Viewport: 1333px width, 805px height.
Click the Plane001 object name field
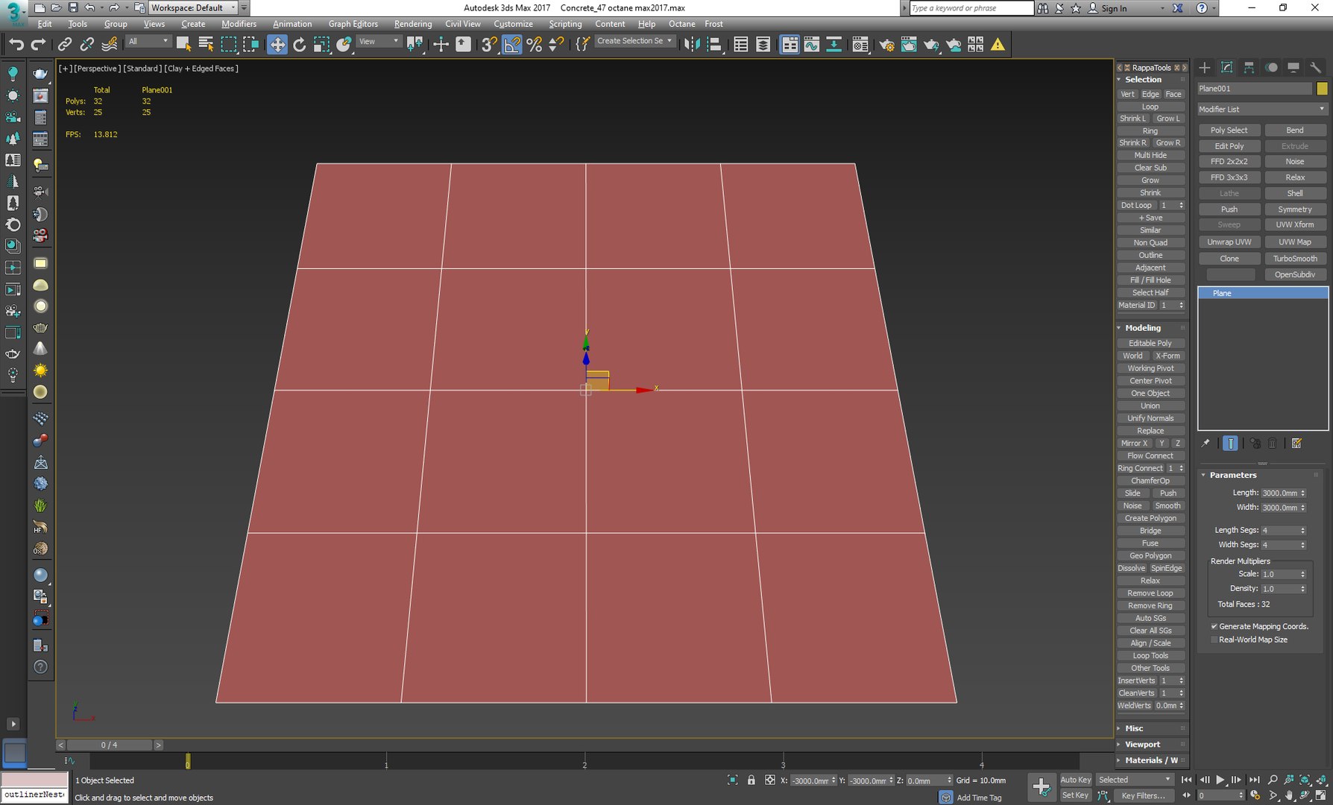click(x=1254, y=89)
